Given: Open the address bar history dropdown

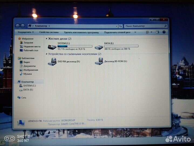Looking at the screenshot, I should [x=116, y=26].
